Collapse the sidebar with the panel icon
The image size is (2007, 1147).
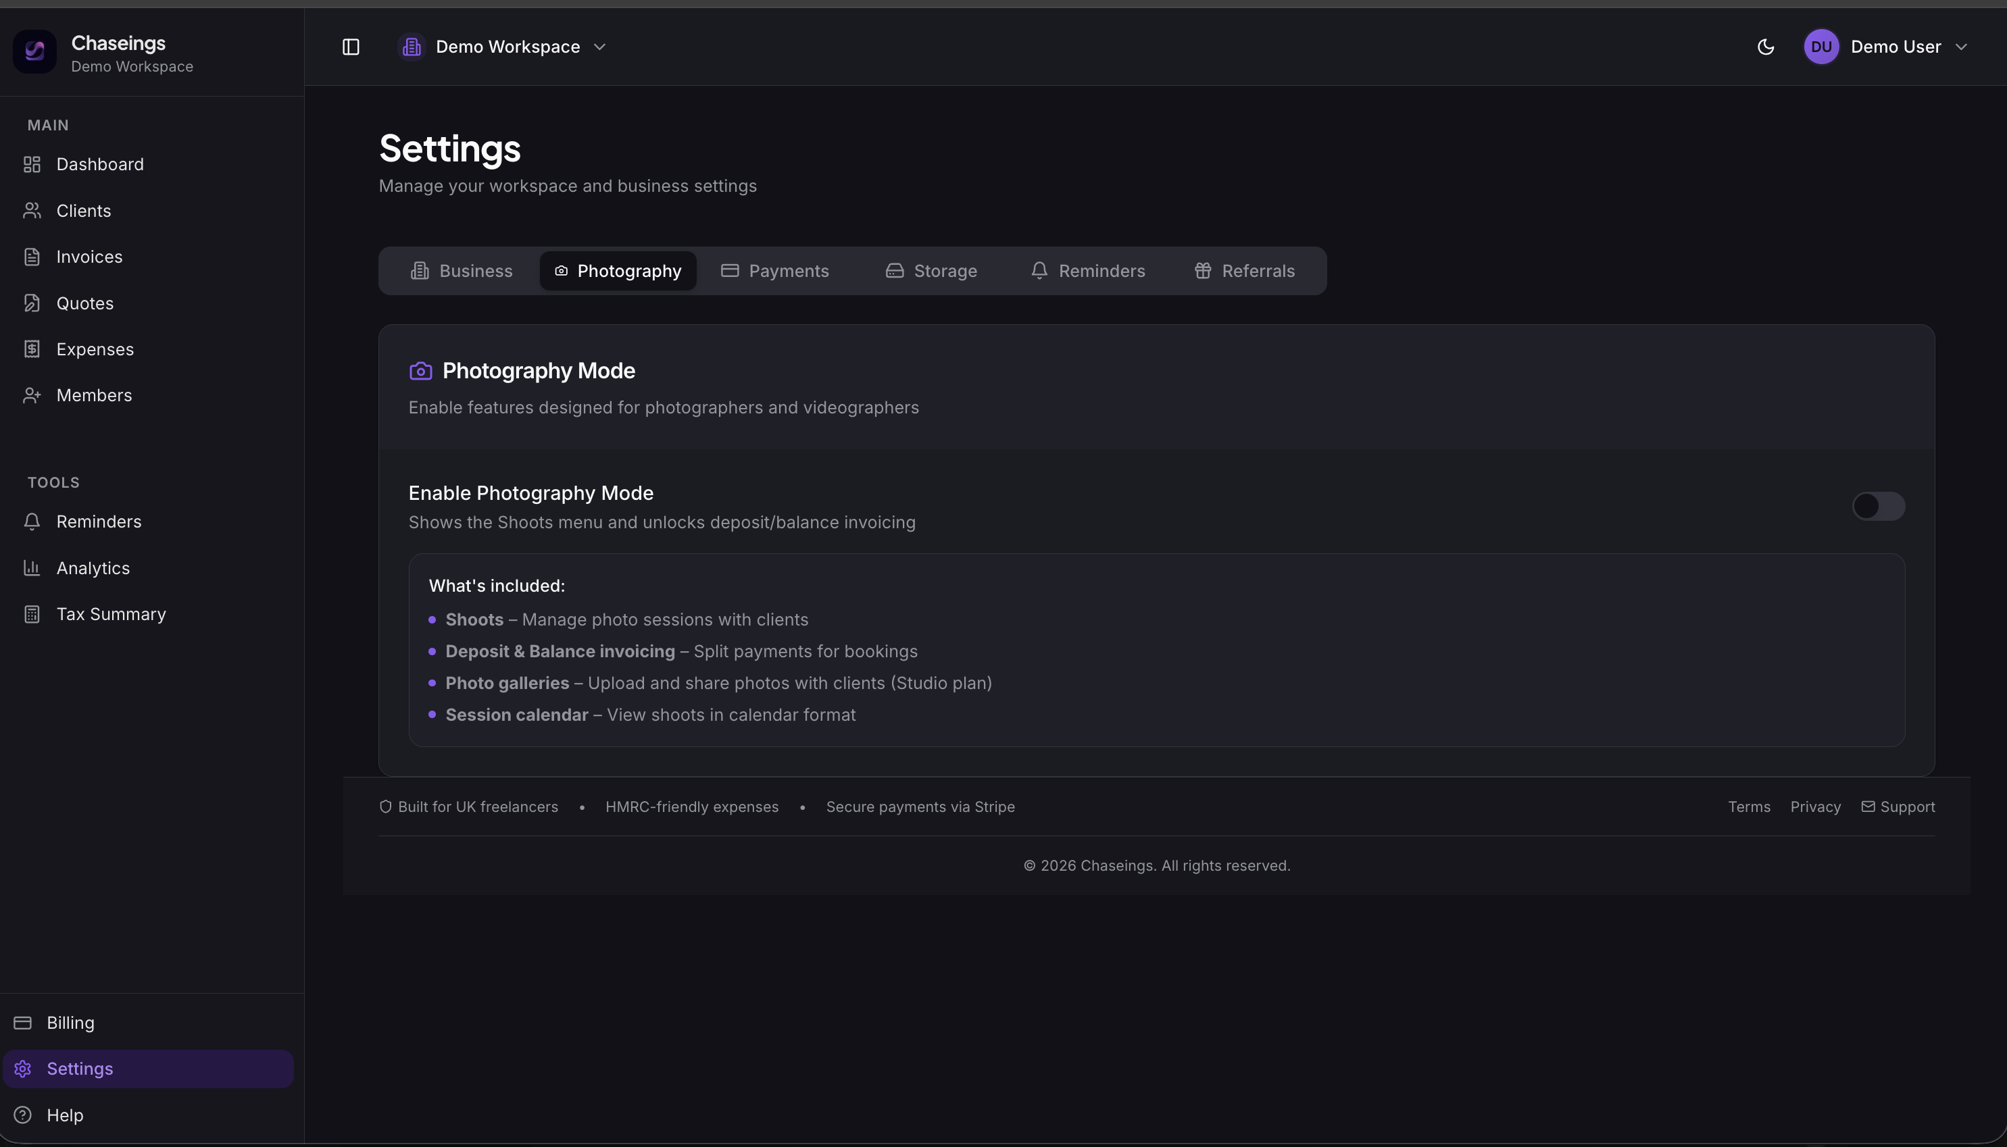tap(351, 47)
